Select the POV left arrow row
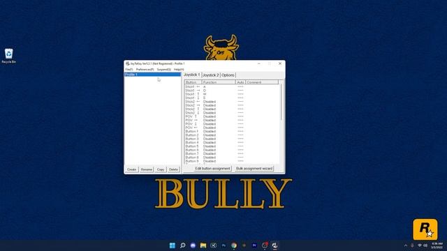447x251 pixels. click(x=232, y=128)
